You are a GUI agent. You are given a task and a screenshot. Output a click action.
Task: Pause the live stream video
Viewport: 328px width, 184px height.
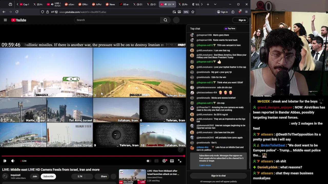[x=5, y=161]
